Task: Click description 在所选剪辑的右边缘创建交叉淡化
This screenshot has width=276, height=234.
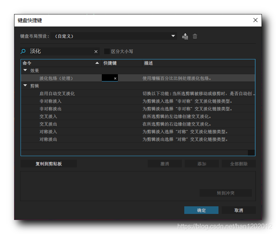Action: (x=177, y=124)
